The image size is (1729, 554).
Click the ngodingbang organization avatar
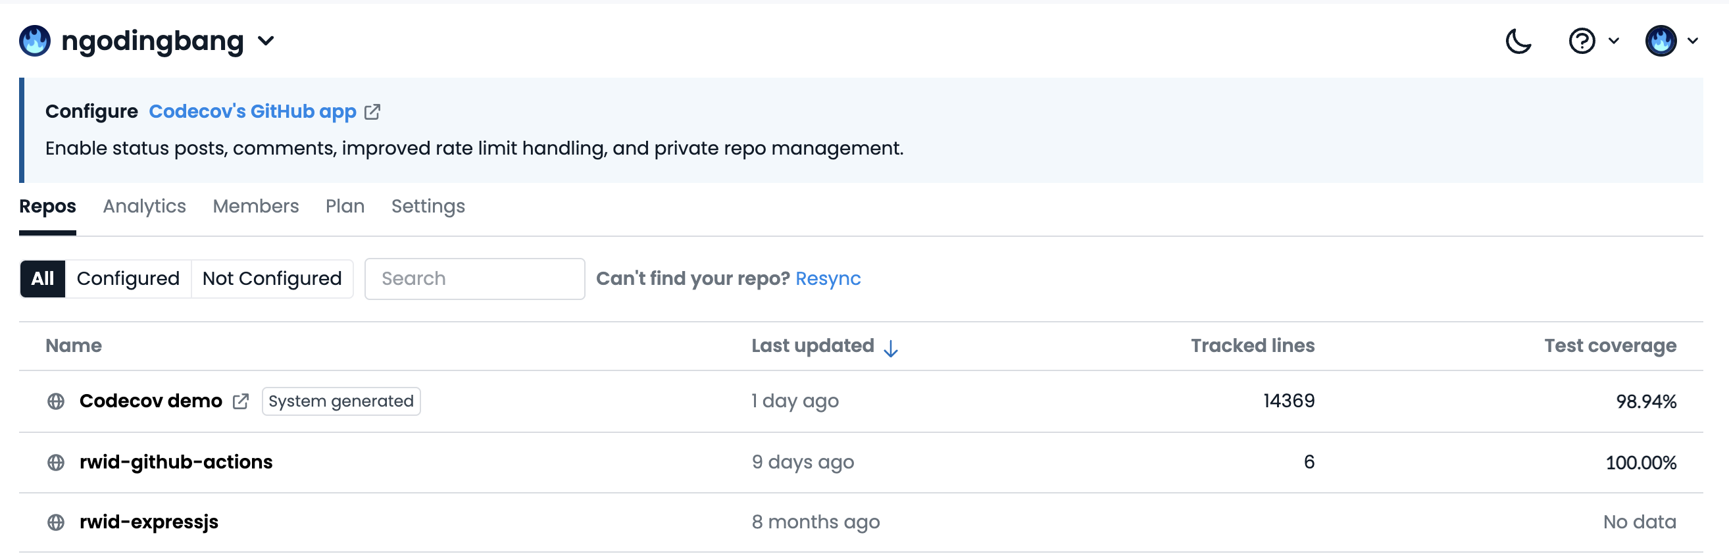click(x=35, y=41)
